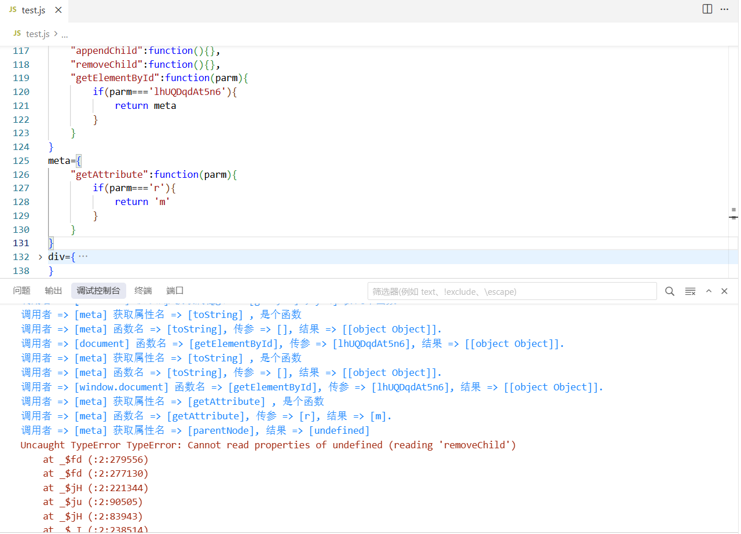Open stack frame _$ju at :2:90505
This screenshot has width=741, height=534.
pyautogui.click(x=93, y=502)
